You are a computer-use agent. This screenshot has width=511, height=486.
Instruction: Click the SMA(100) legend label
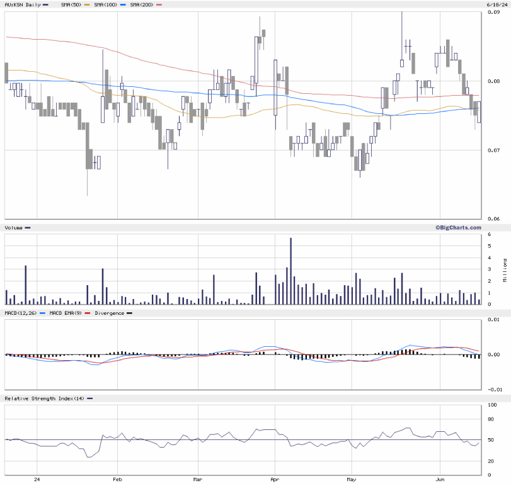pyautogui.click(x=105, y=5)
